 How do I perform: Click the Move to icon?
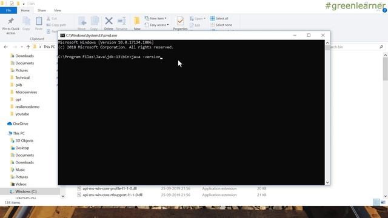(x=82, y=21)
